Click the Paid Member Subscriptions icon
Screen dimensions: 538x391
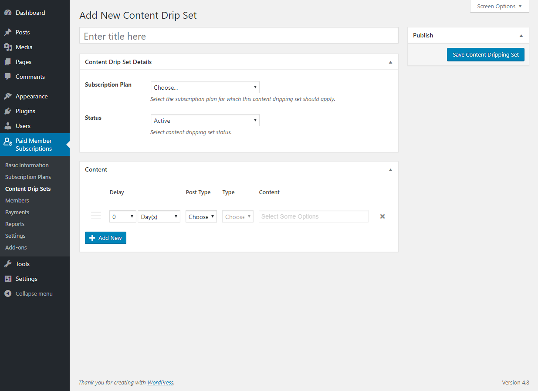pyautogui.click(x=8, y=142)
